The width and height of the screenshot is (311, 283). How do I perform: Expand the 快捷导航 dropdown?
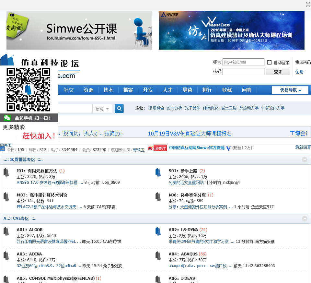290,90
